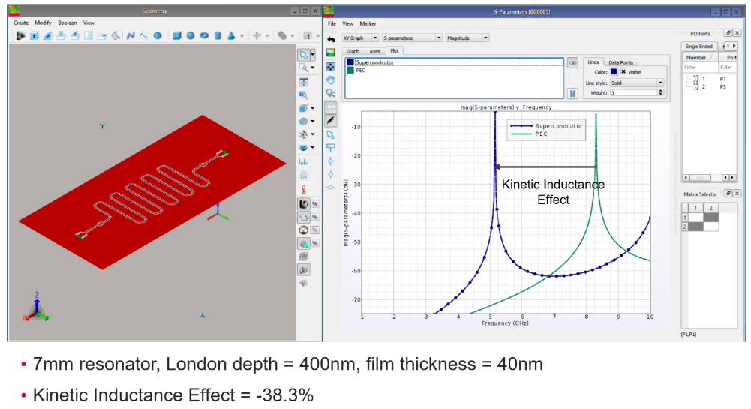Image resolution: width=751 pixels, height=409 pixels.
Task: Choose the cone primitive tool
Action: (x=232, y=35)
